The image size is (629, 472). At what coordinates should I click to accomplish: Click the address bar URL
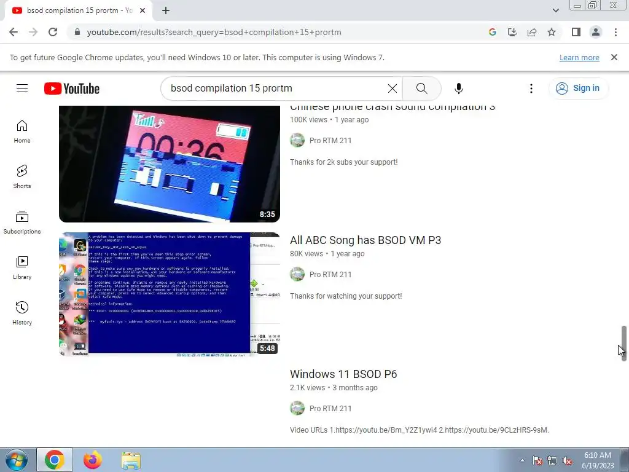(214, 32)
